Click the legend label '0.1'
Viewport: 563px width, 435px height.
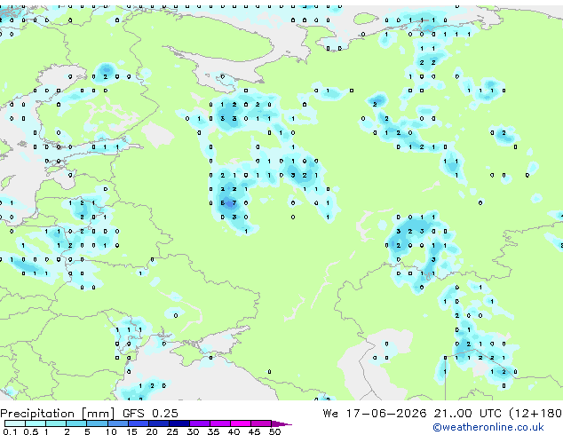tap(10, 431)
